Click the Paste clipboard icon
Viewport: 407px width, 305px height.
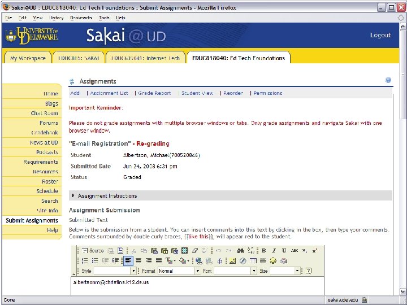coord(154,251)
